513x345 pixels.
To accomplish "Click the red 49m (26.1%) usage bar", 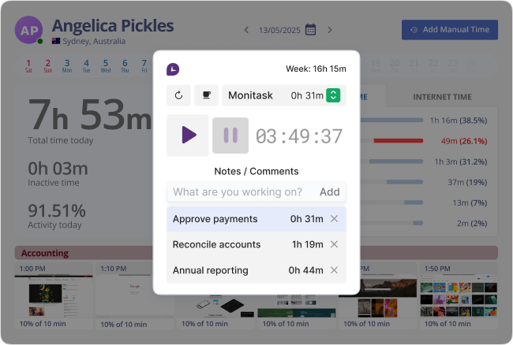I will click(399, 141).
